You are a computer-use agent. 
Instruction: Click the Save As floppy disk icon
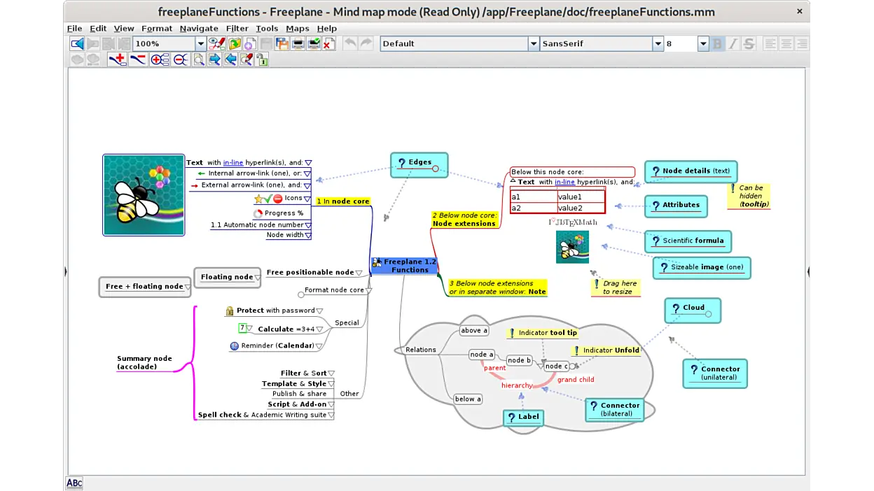click(282, 43)
